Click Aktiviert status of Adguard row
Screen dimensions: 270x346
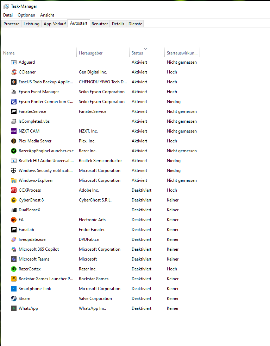click(139, 62)
